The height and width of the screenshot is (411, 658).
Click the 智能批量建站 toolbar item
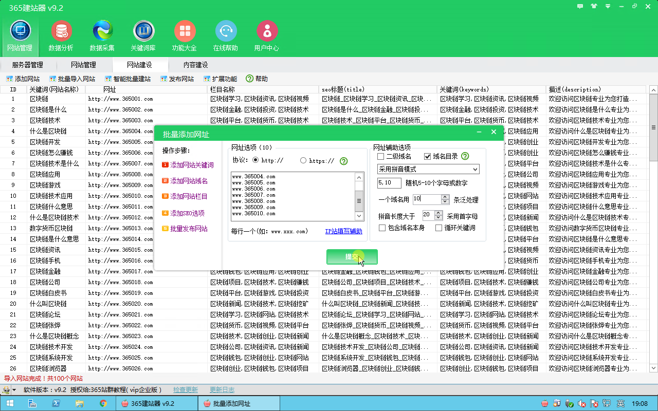(127, 79)
